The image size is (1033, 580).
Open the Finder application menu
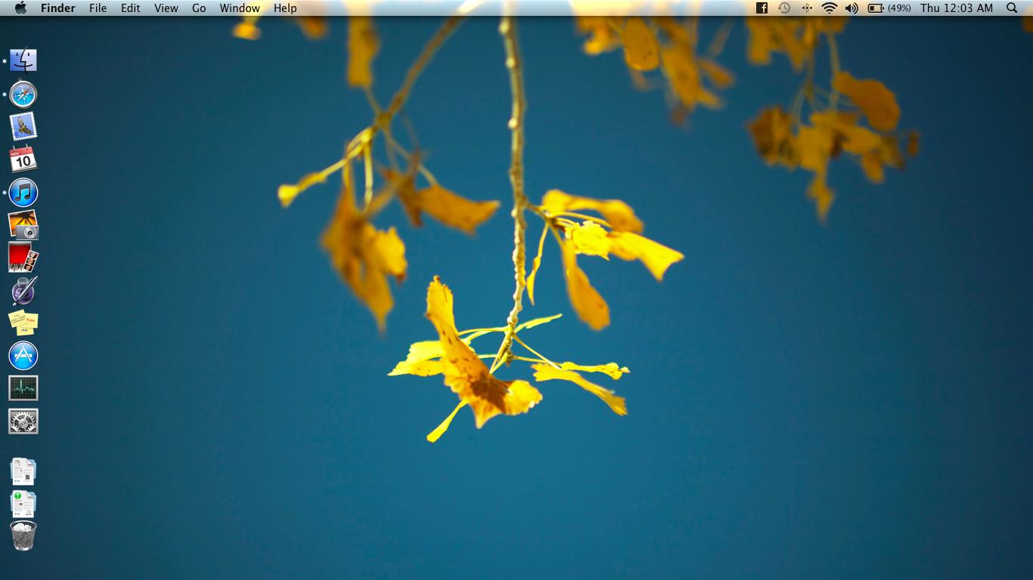(58, 8)
